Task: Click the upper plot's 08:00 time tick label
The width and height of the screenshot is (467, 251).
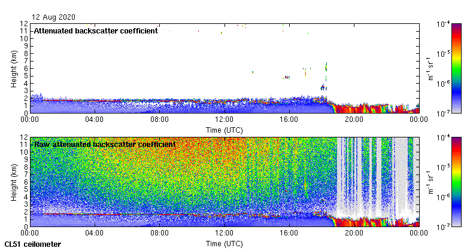Action: coord(159,120)
